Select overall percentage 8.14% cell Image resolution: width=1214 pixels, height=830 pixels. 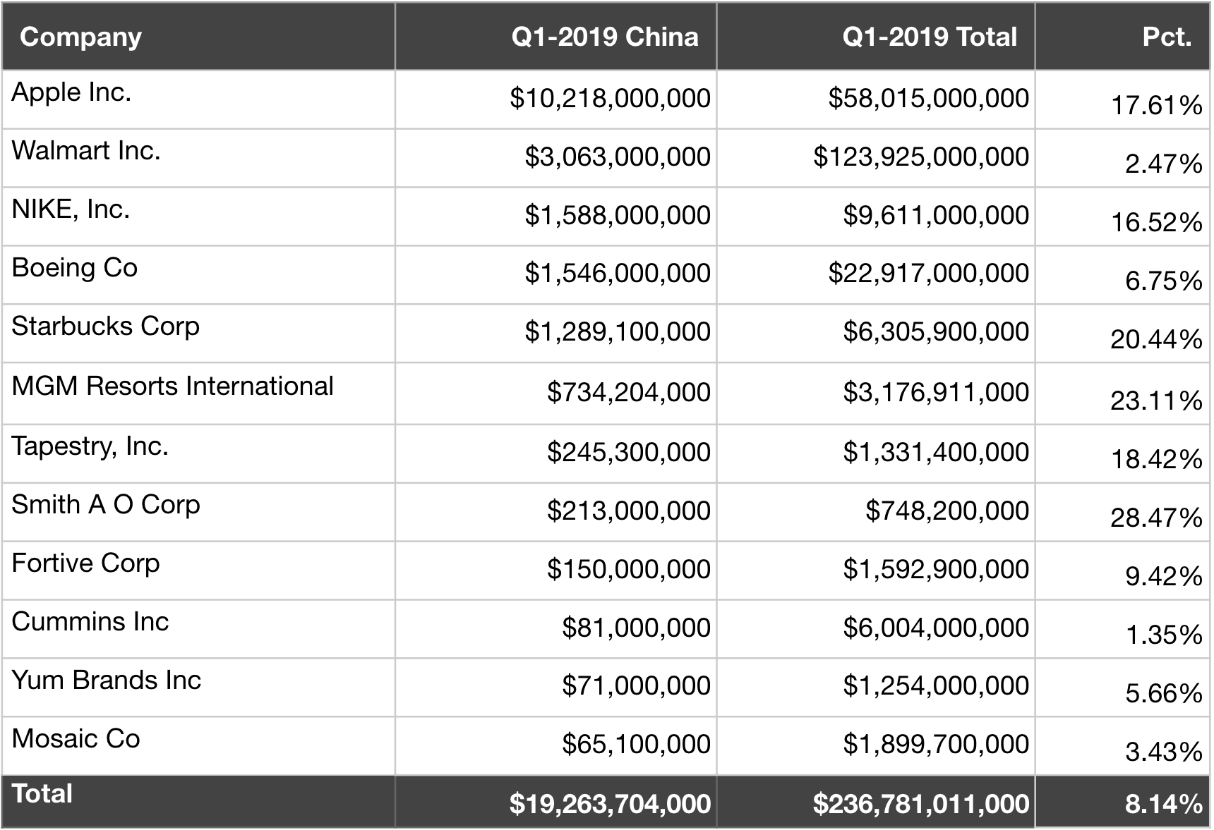tap(1163, 803)
